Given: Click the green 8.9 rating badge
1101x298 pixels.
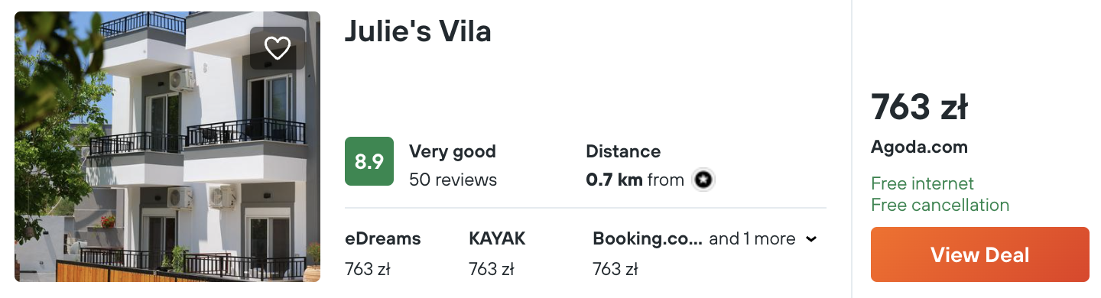Looking at the screenshot, I should point(369,161).
